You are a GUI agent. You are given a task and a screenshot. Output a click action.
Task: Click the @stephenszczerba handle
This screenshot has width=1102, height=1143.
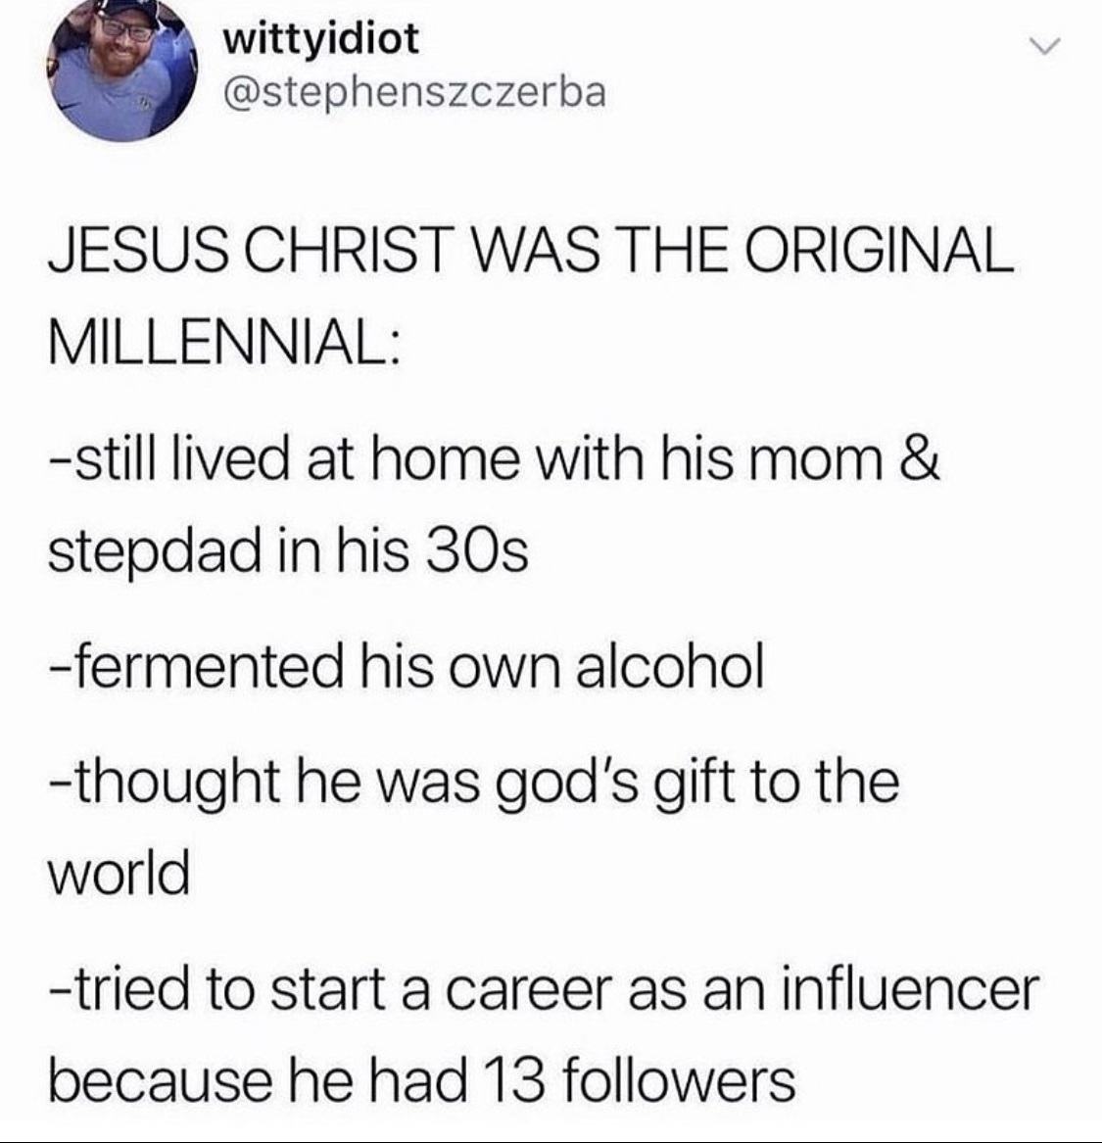click(x=415, y=92)
